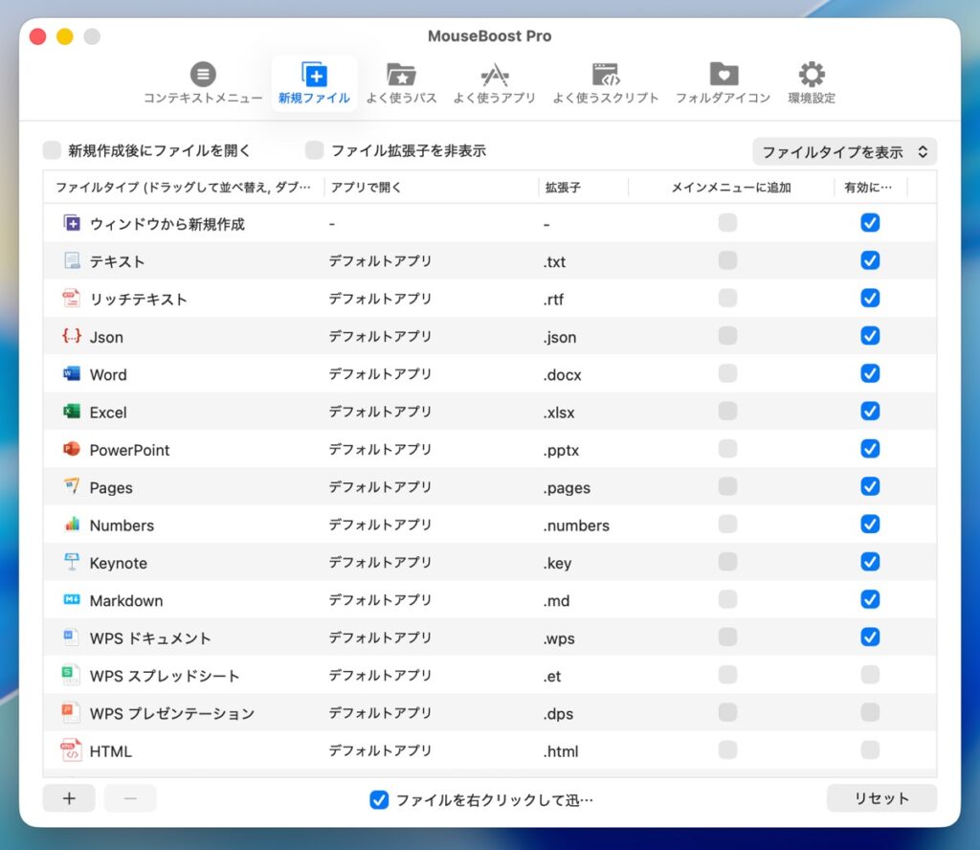980x850 pixels.
Task: Open 環境設定 gear icon
Action: [x=812, y=83]
